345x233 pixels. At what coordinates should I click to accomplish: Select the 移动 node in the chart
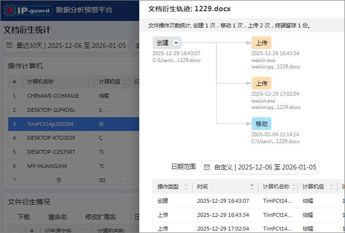[x=261, y=124]
